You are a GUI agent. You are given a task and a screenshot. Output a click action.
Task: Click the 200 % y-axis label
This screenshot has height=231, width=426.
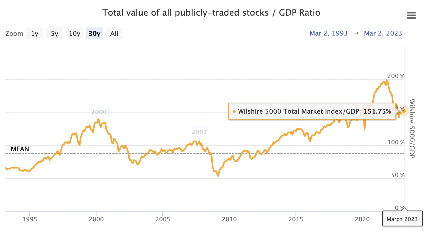[396, 76]
